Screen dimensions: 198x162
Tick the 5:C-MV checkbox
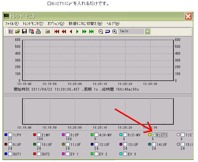click(125, 135)
